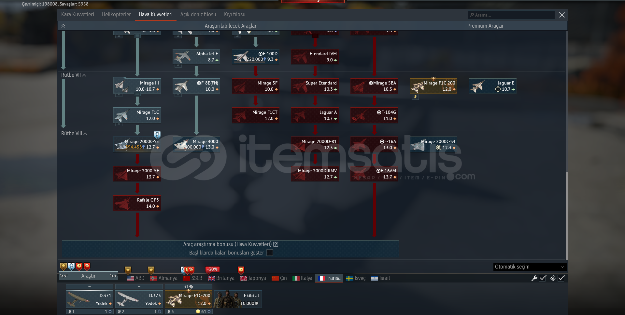625x315 pixels.
Task: Select the Mirage 5BA aircraft card
Action: [374, 86]
